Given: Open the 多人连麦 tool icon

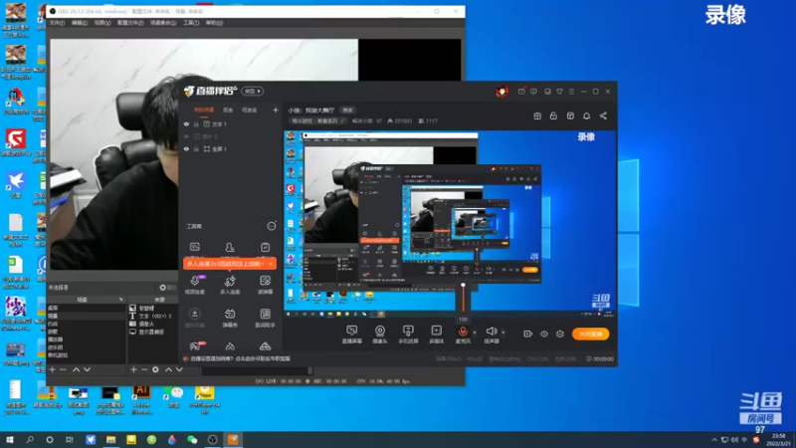Looking at the screenshot, I should click(x=230, y=281).
